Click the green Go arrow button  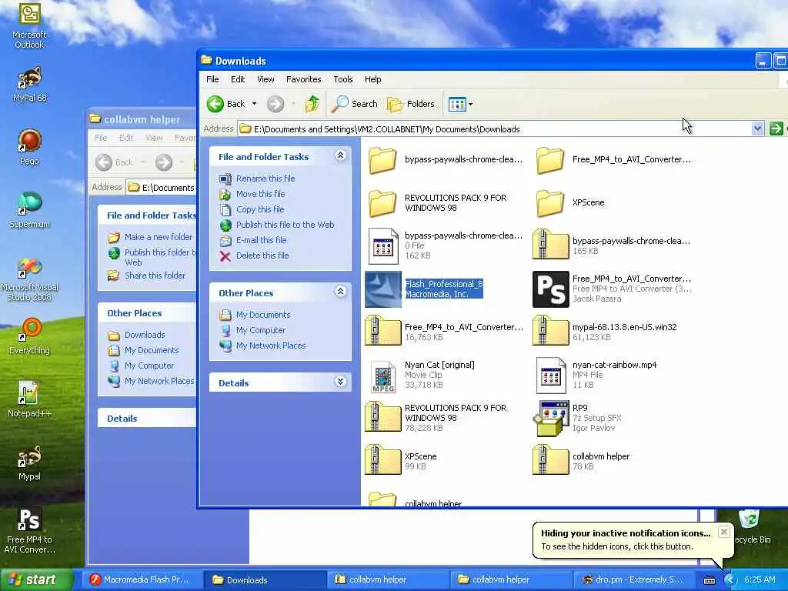coord(776,129)
